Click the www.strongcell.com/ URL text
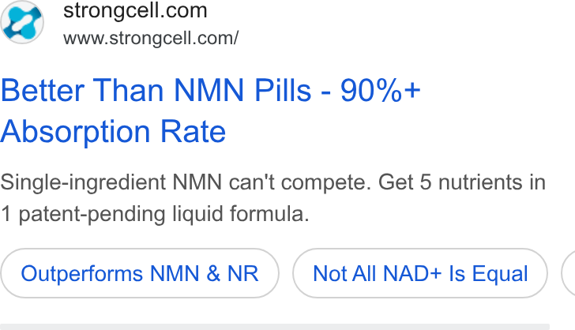This screenshot has width=575, height=330. (x=151, y=38)
